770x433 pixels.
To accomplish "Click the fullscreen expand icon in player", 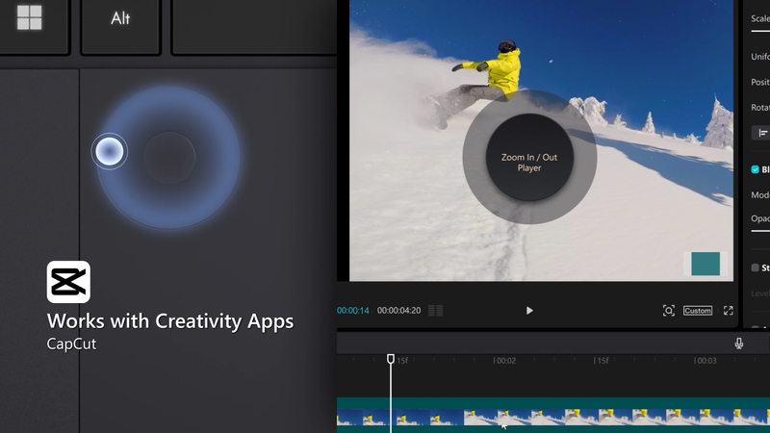I will (729, 310).
